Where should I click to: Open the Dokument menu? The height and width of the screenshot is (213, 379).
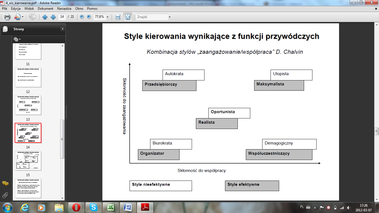coord(46,9)
